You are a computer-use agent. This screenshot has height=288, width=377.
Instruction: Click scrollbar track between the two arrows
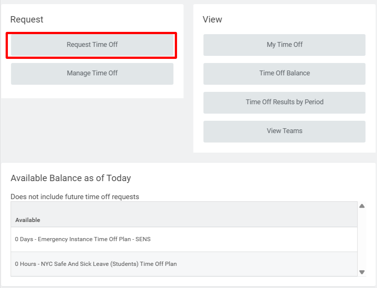click(362, 239)
